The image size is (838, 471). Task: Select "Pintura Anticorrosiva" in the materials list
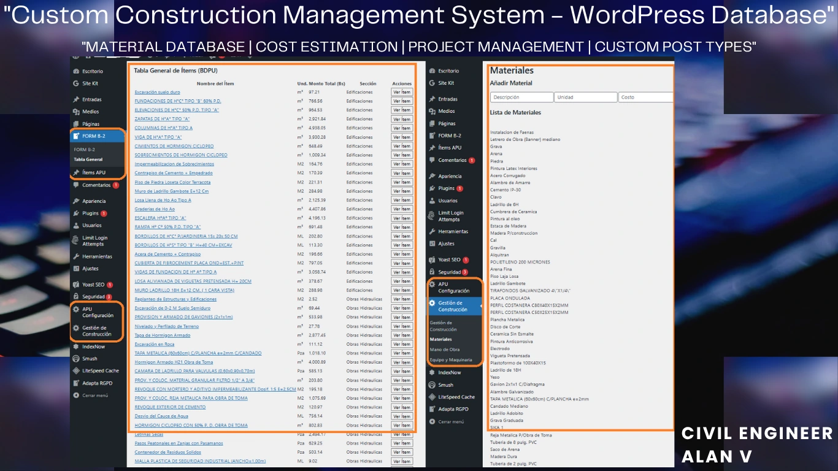[512, 342]
